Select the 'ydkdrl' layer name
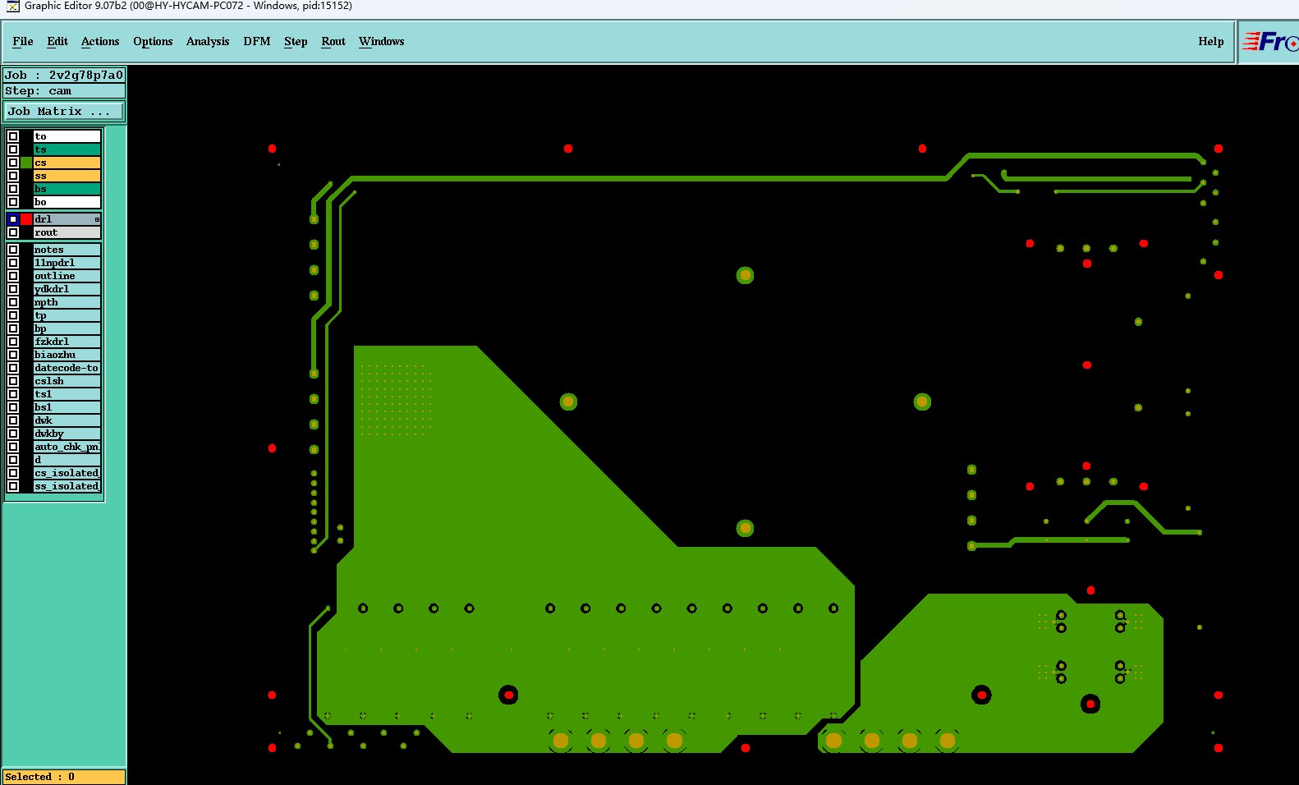The image size is (1299, 785). point(67,289)
